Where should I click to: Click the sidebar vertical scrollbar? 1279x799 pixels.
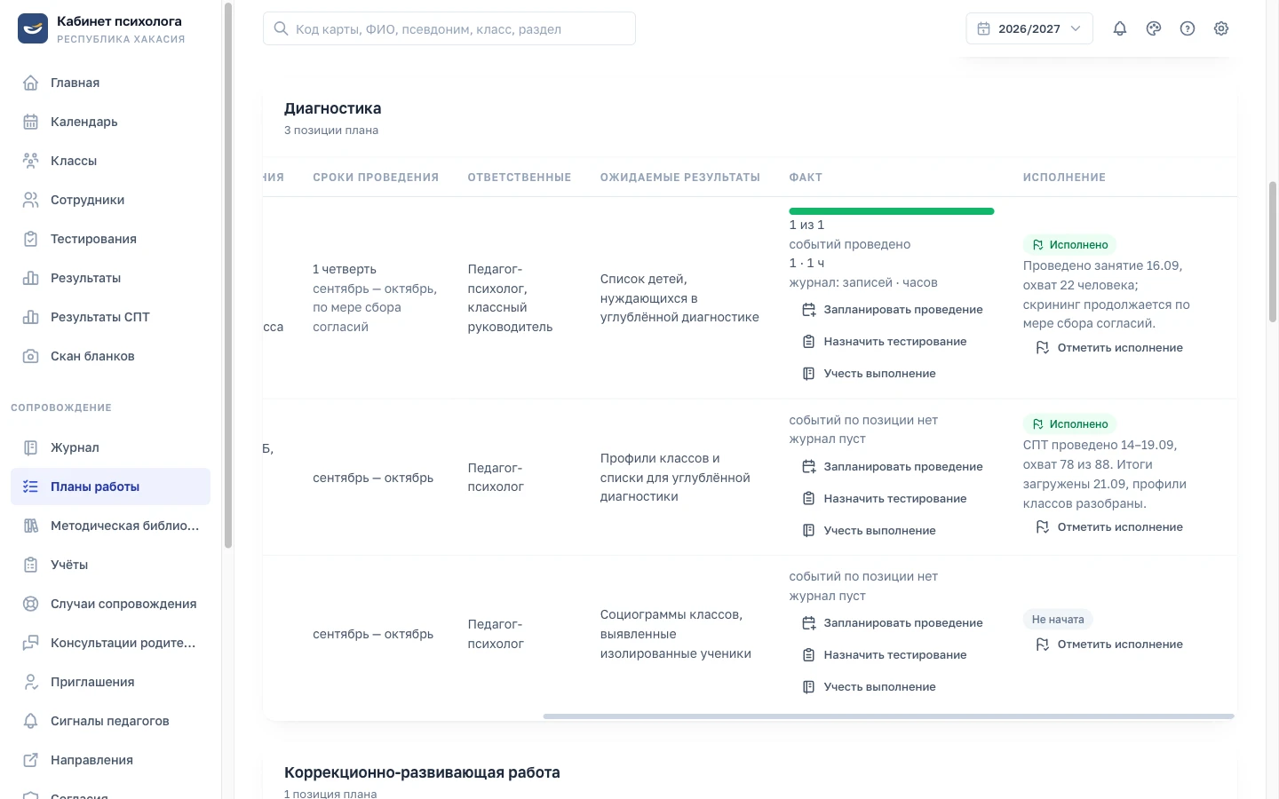pos(228,275)
